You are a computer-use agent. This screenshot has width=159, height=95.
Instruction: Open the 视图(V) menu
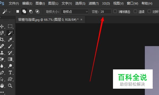[x=118, y=4]
